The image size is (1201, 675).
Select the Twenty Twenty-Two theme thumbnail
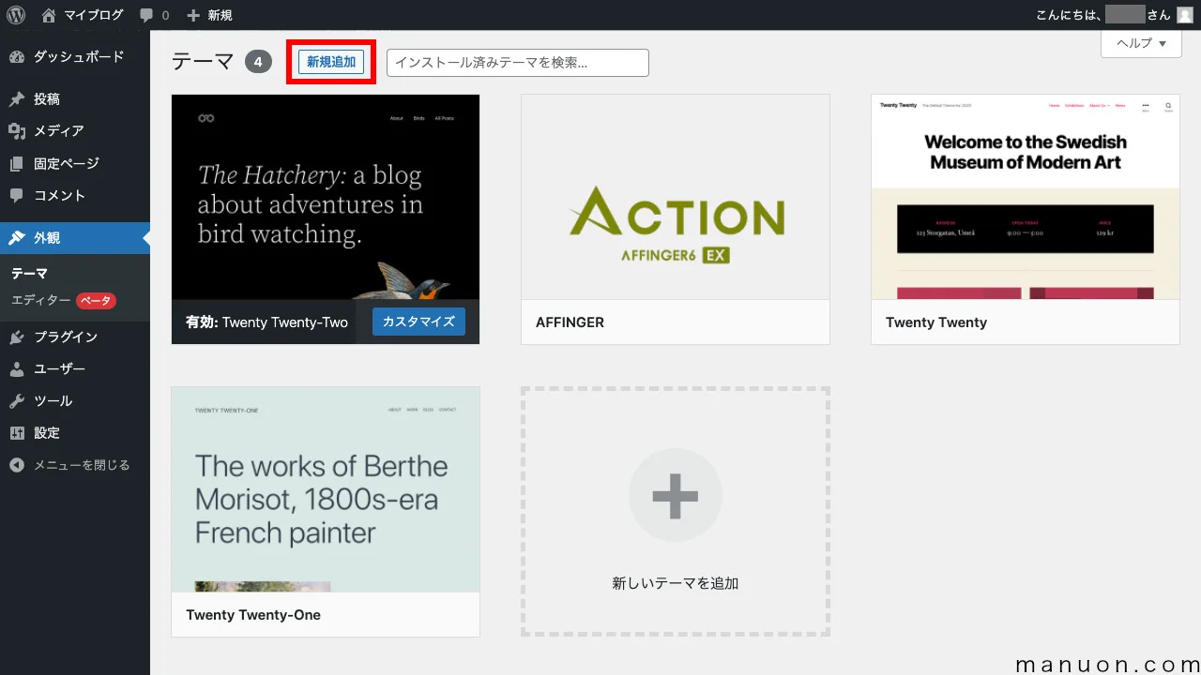tap(326, 197)
